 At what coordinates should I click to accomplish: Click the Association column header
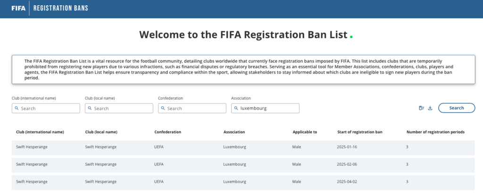click(234, 132)
